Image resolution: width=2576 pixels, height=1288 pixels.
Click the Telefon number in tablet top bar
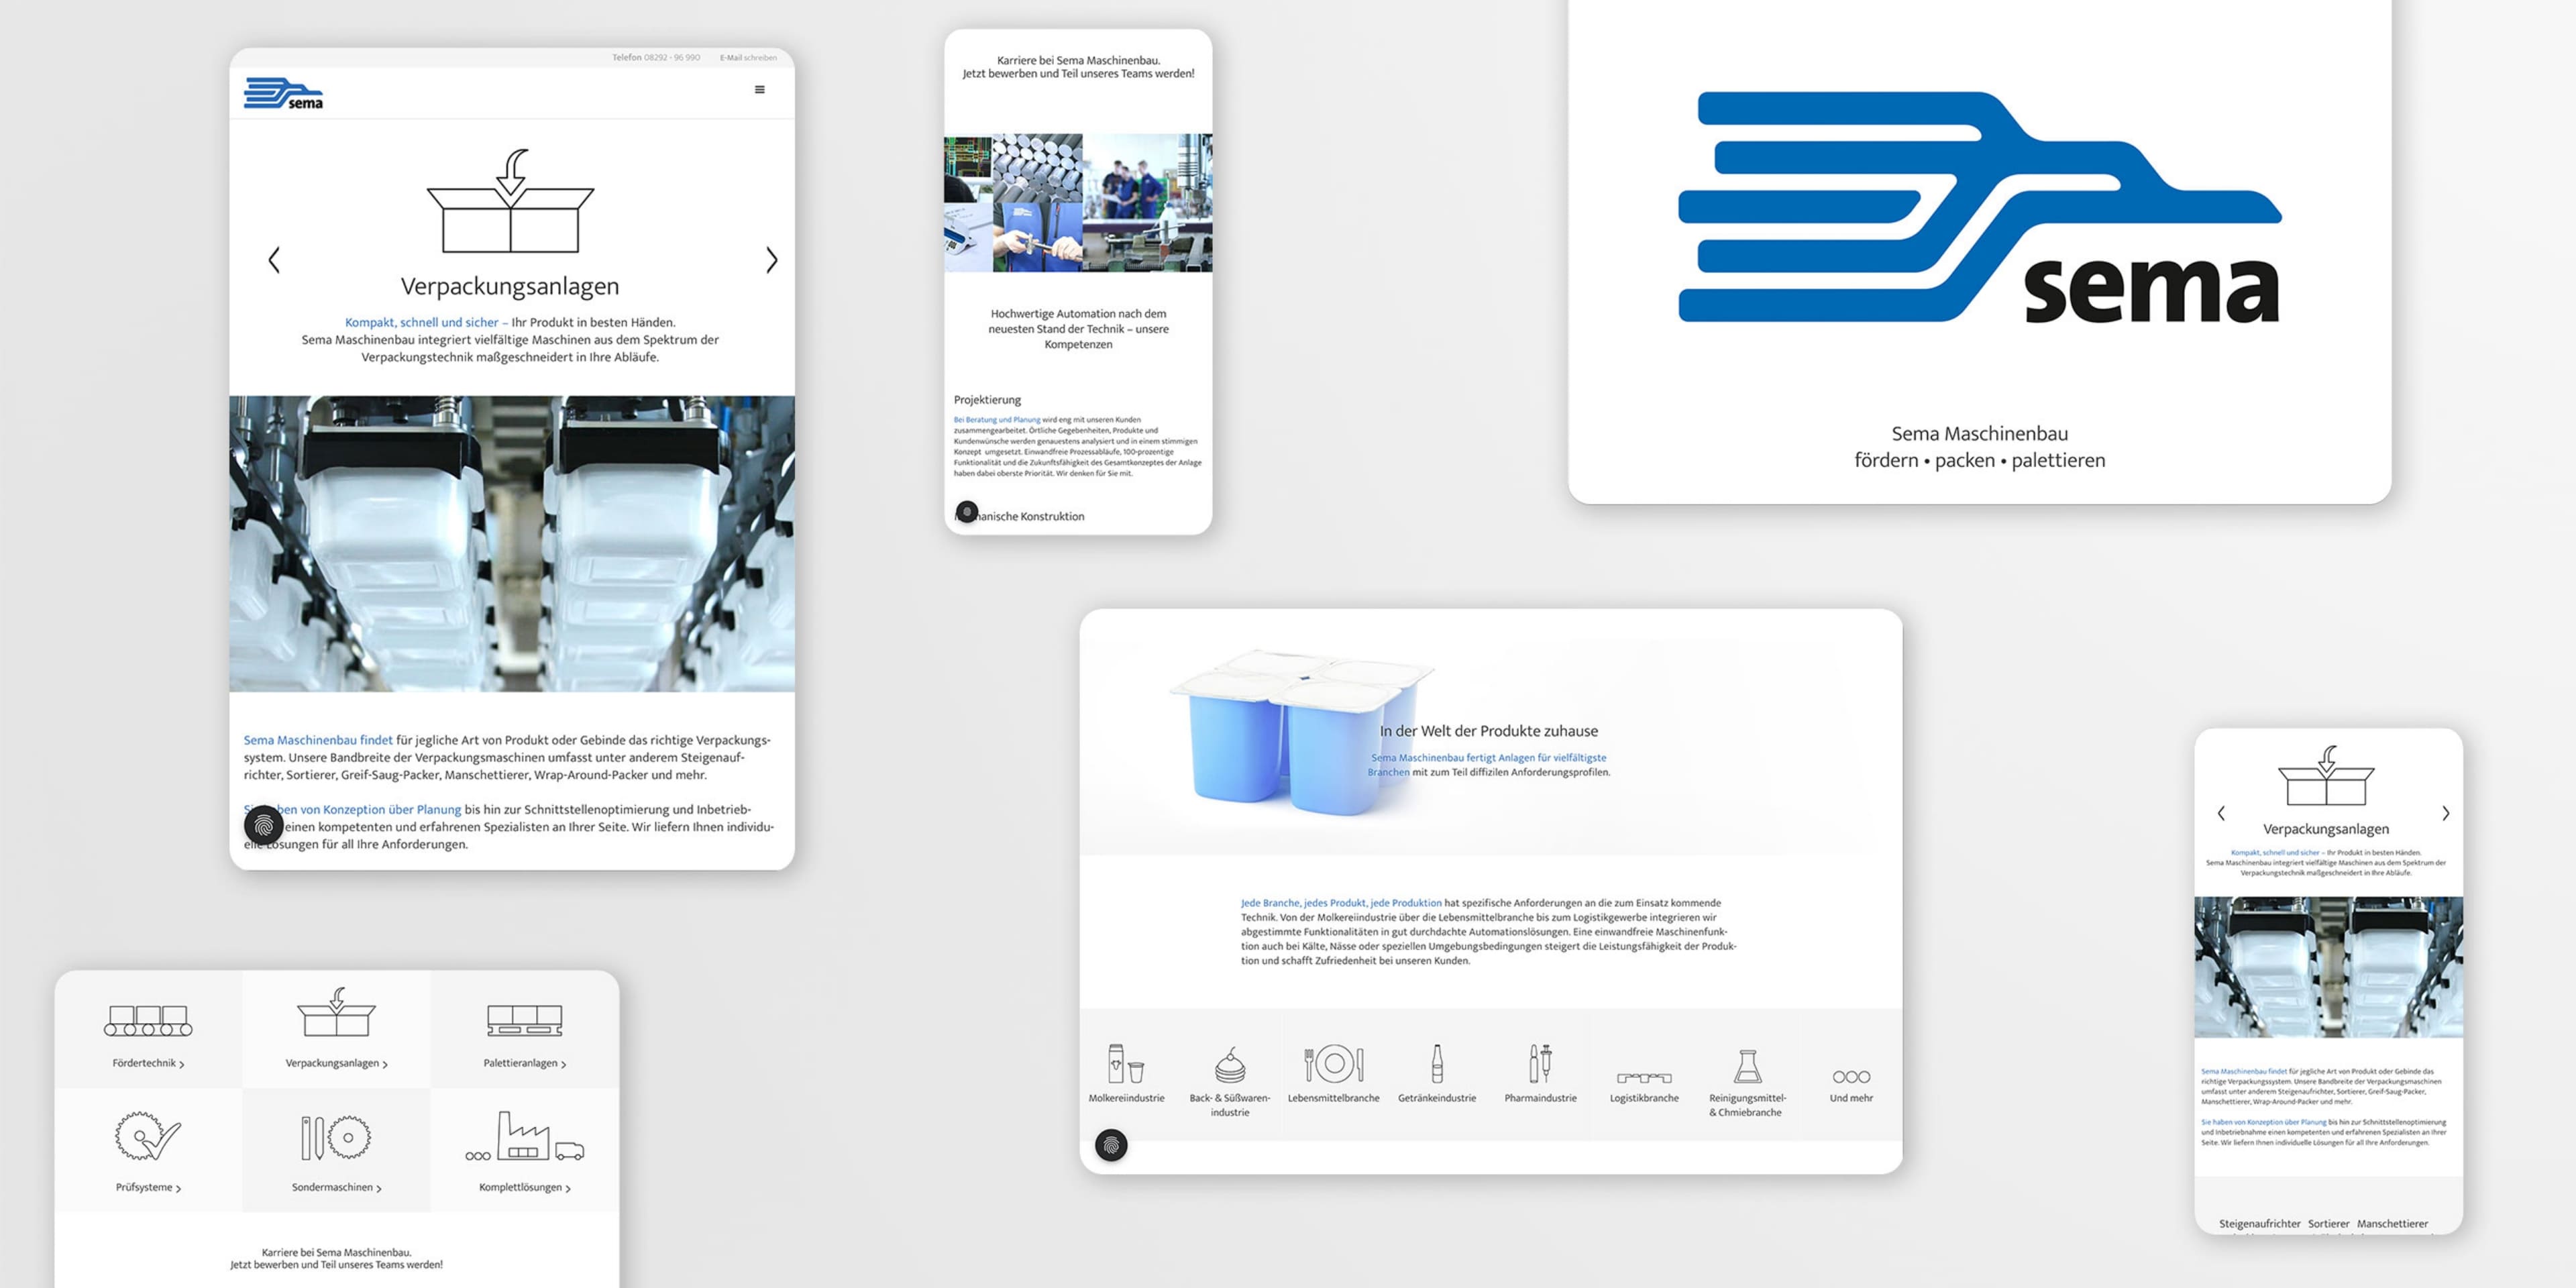(656, 58)
